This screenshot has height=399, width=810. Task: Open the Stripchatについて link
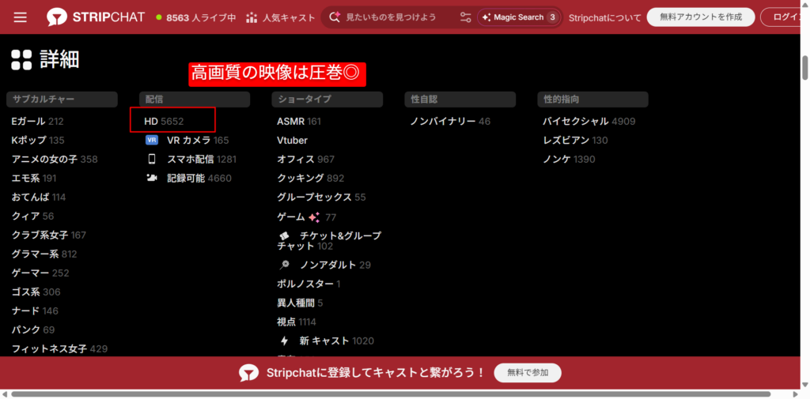605,17
